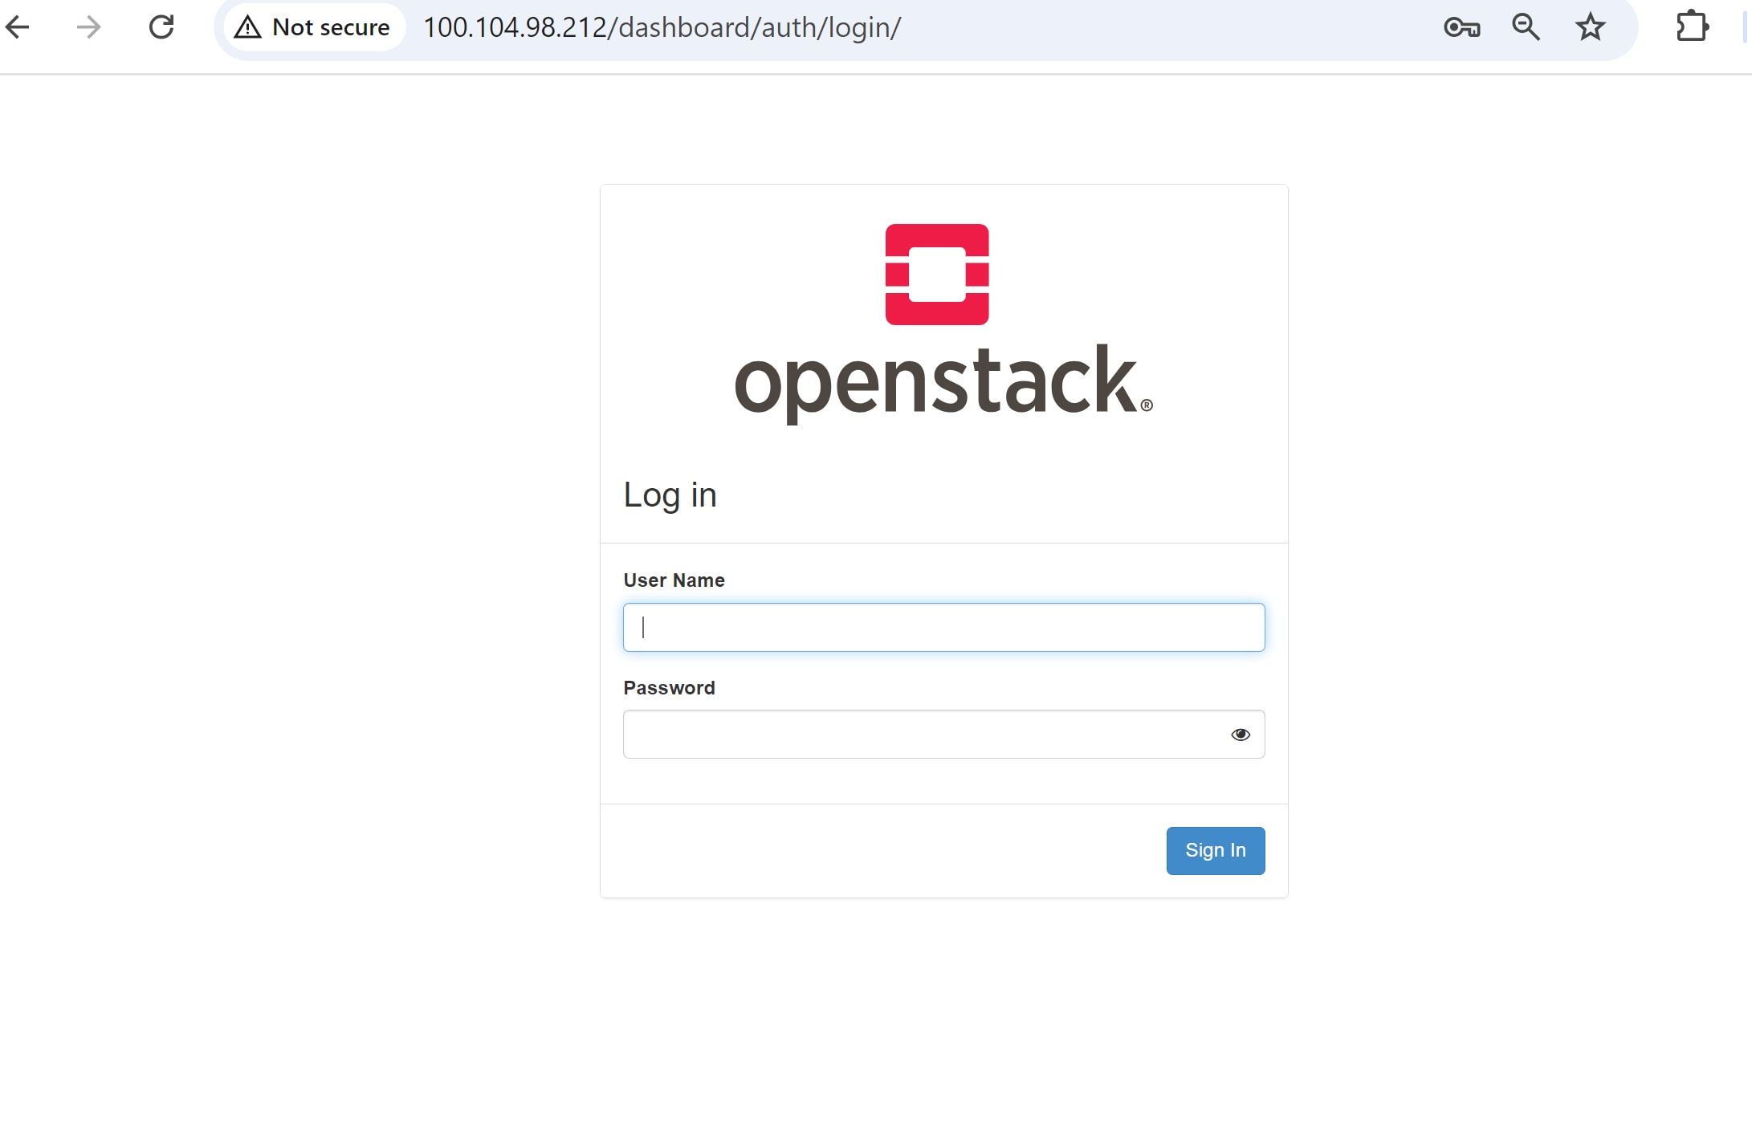Go back to the previous page
Screen dimensions: 1752x1144
18,27
